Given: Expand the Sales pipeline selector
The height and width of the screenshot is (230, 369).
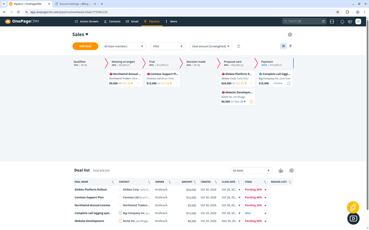Looking at the screenshot, I should click(80, 35).
